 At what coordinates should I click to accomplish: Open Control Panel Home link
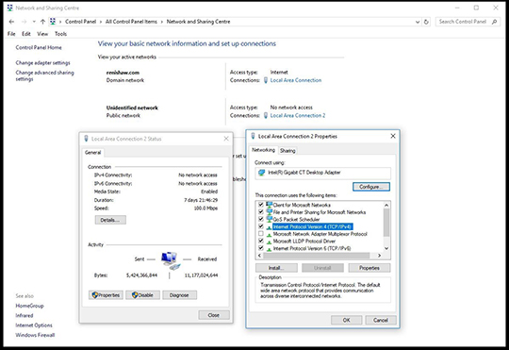39,47
